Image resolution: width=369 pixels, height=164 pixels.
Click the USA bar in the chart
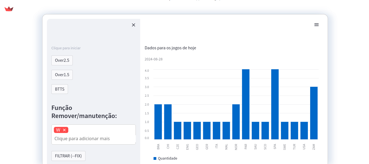click(x=304, y=130)
